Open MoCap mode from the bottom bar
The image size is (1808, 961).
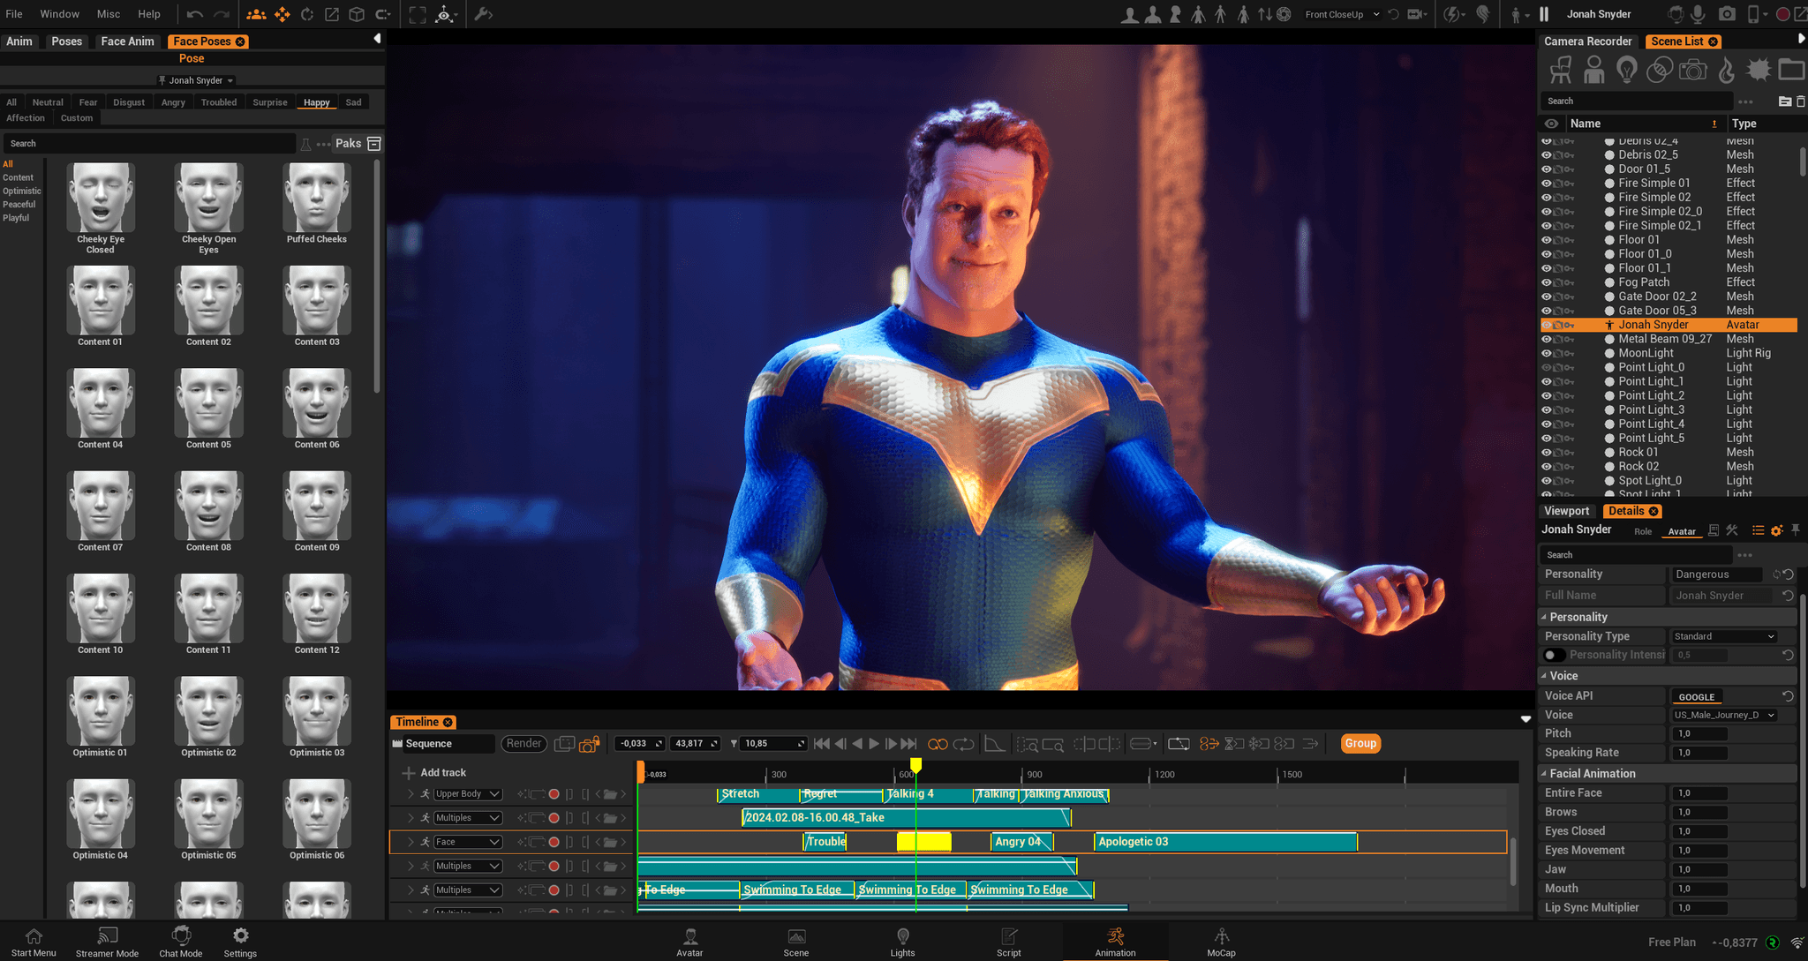click(x=1221, y=941)
